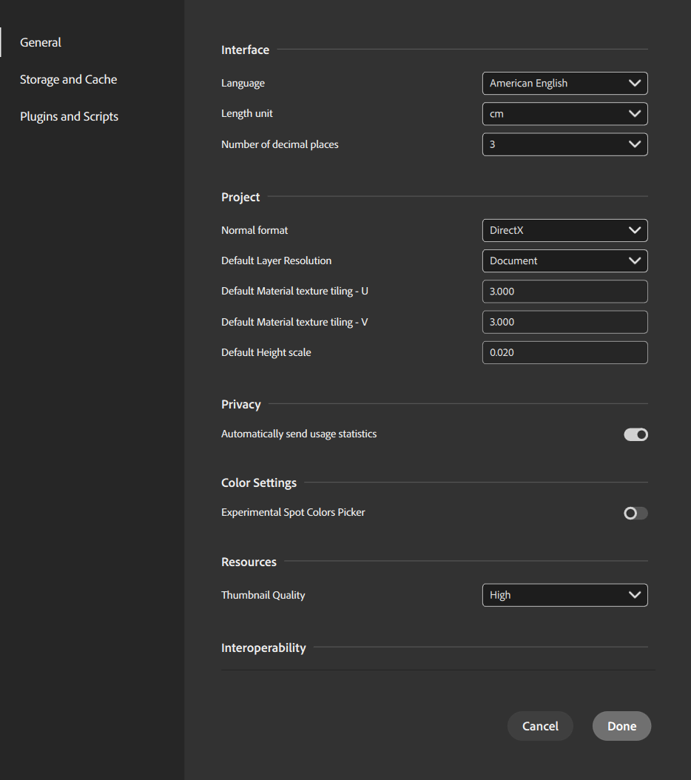Viewport: 691px width, 780px height.
Task: Open Storage and Cache settings
Action: pos(68,79)
